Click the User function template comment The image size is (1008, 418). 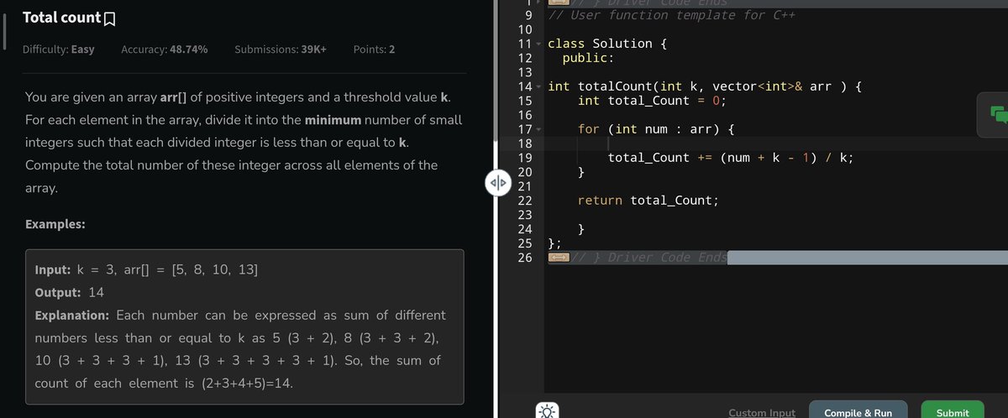[671, 15]
